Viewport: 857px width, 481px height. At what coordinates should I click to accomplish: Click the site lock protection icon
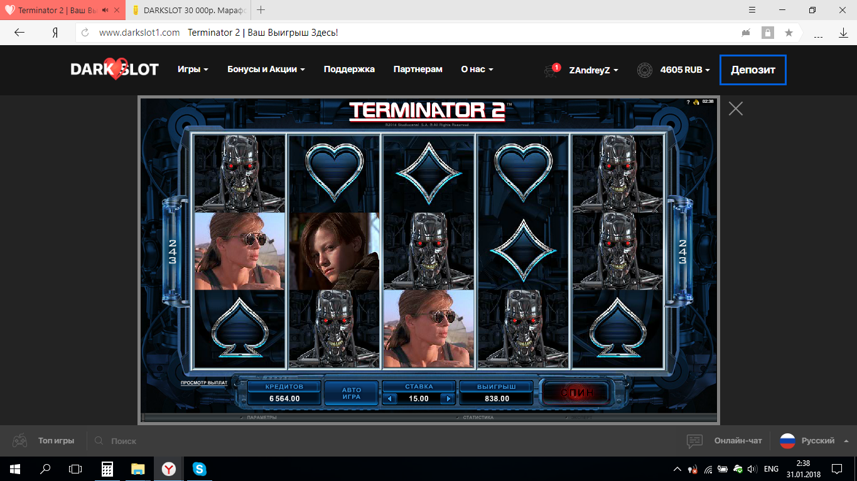point(767,33)
